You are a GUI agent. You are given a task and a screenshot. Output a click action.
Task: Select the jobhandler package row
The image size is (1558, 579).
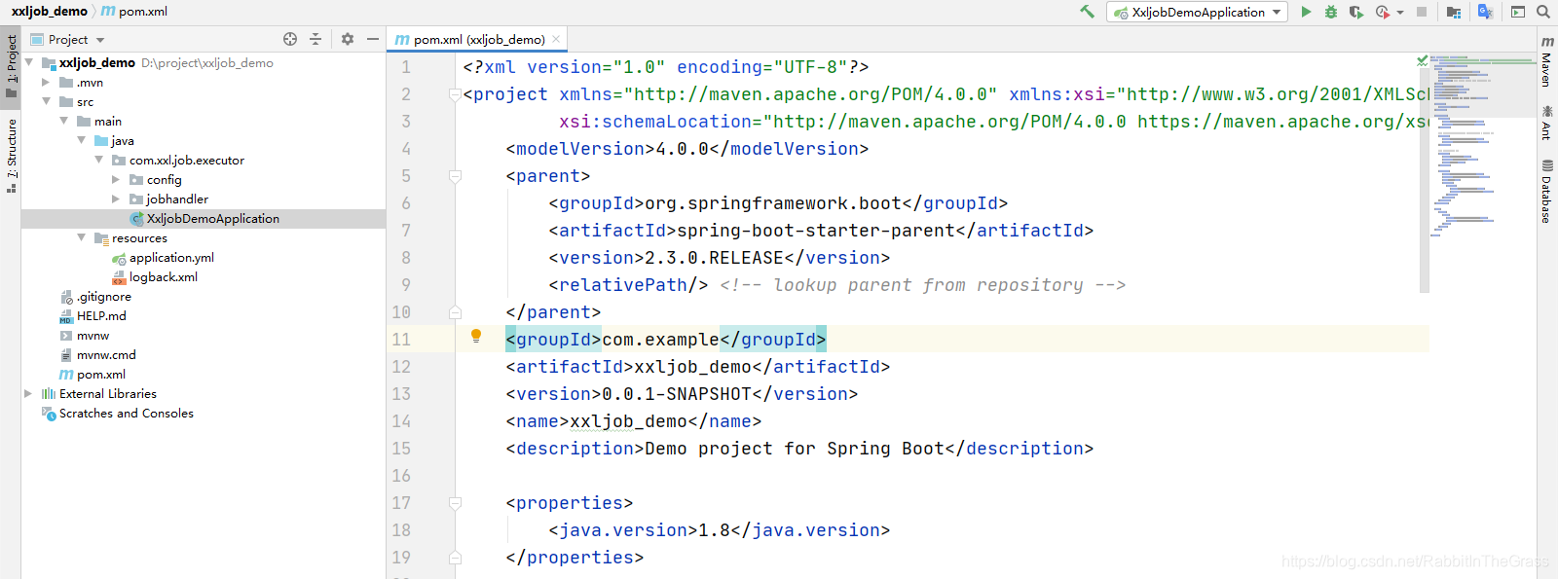click(x=204, y=199)
